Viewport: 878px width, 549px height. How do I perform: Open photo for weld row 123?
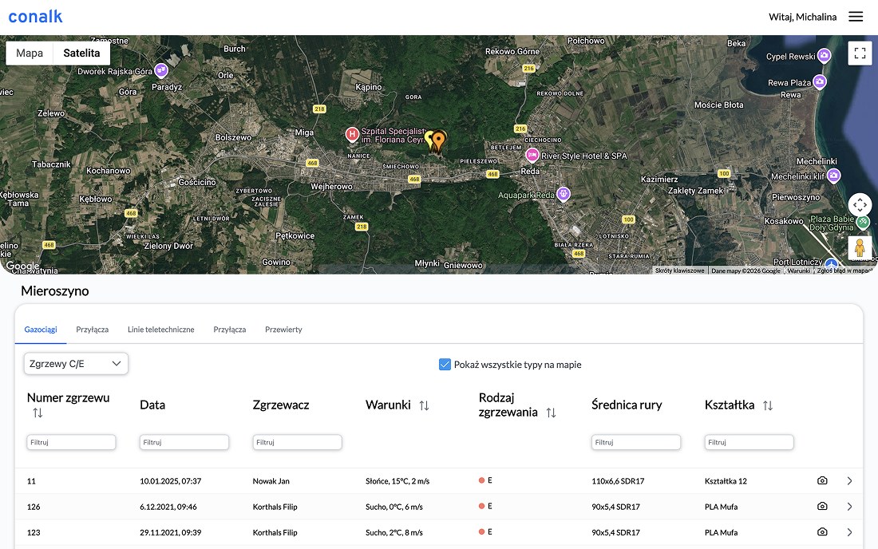click(x=822, y=532)
